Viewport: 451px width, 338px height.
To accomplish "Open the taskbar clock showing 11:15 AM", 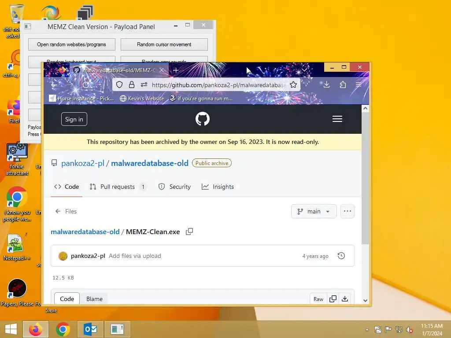I will tap(432, 330).
